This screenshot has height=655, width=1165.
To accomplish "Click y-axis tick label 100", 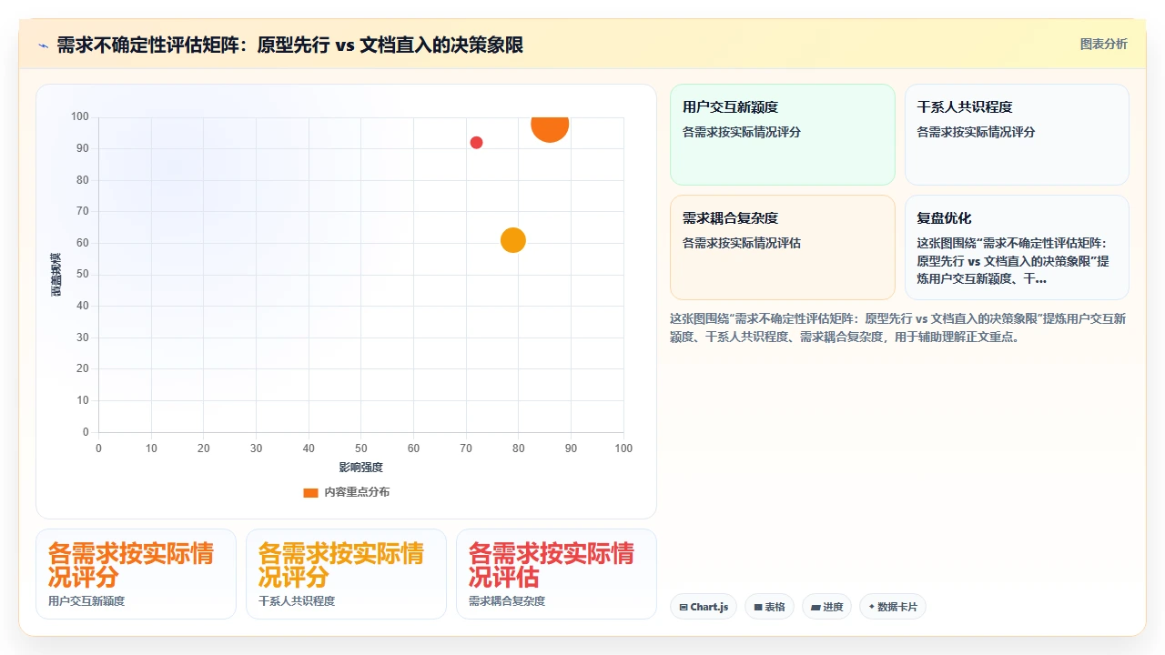I will pyautogui.click(x=80, y=116).
